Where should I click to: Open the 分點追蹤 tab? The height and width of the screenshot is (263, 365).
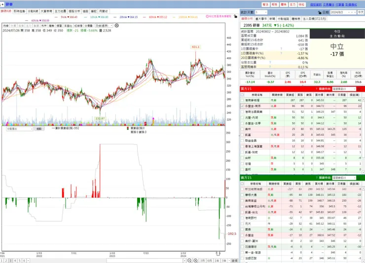(x=283, y=19)
